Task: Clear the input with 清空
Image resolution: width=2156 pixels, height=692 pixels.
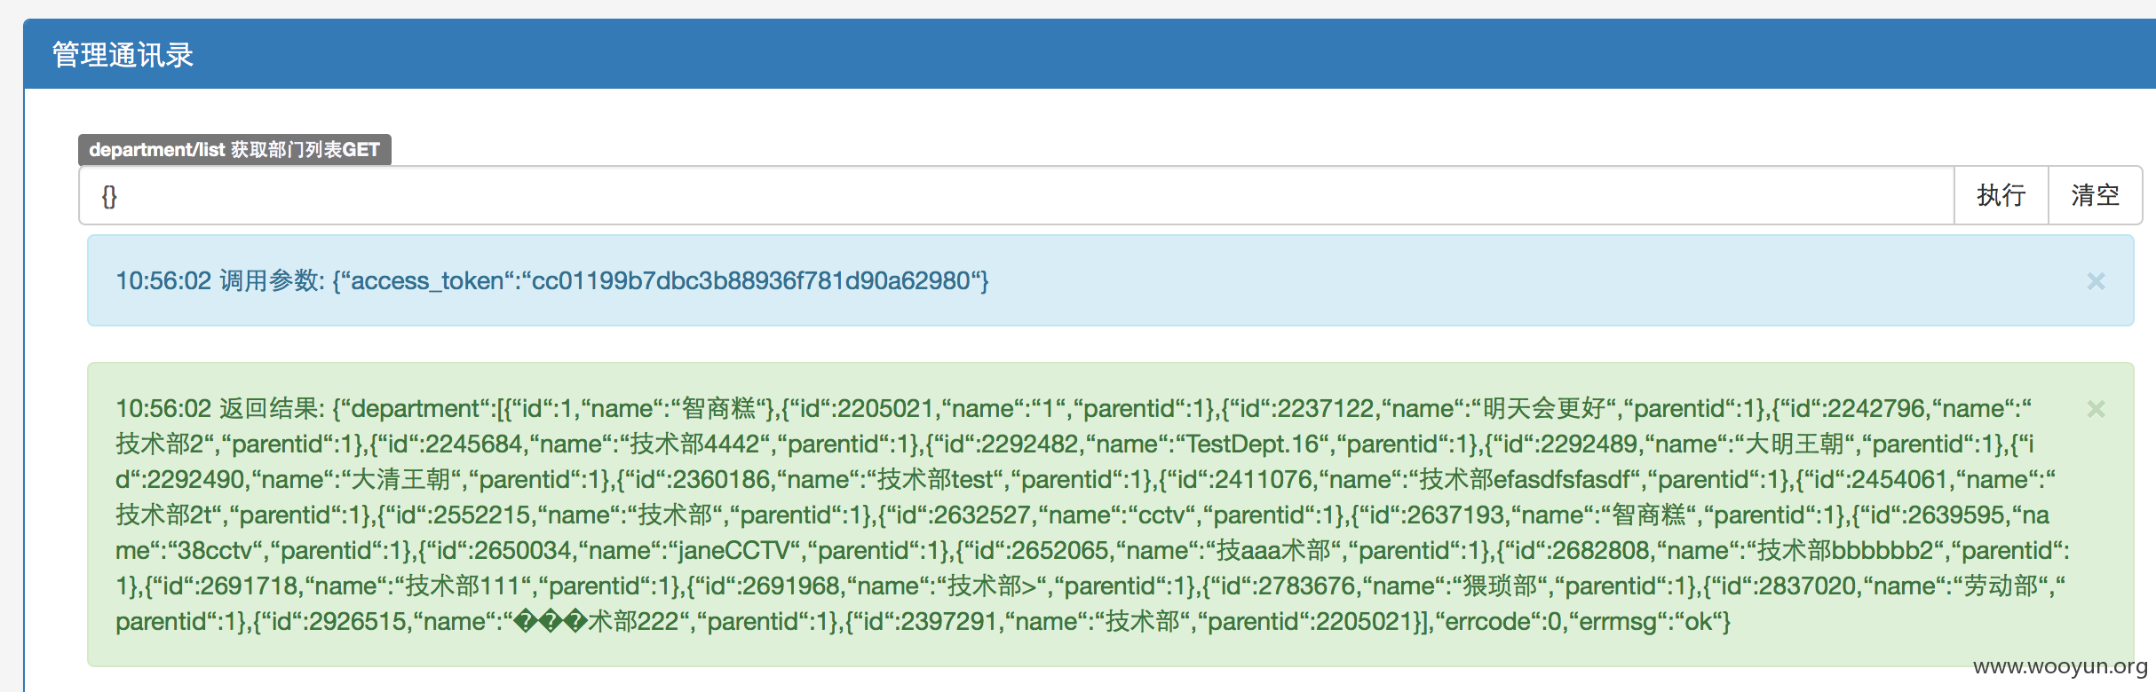Action: coord(2095,195)
